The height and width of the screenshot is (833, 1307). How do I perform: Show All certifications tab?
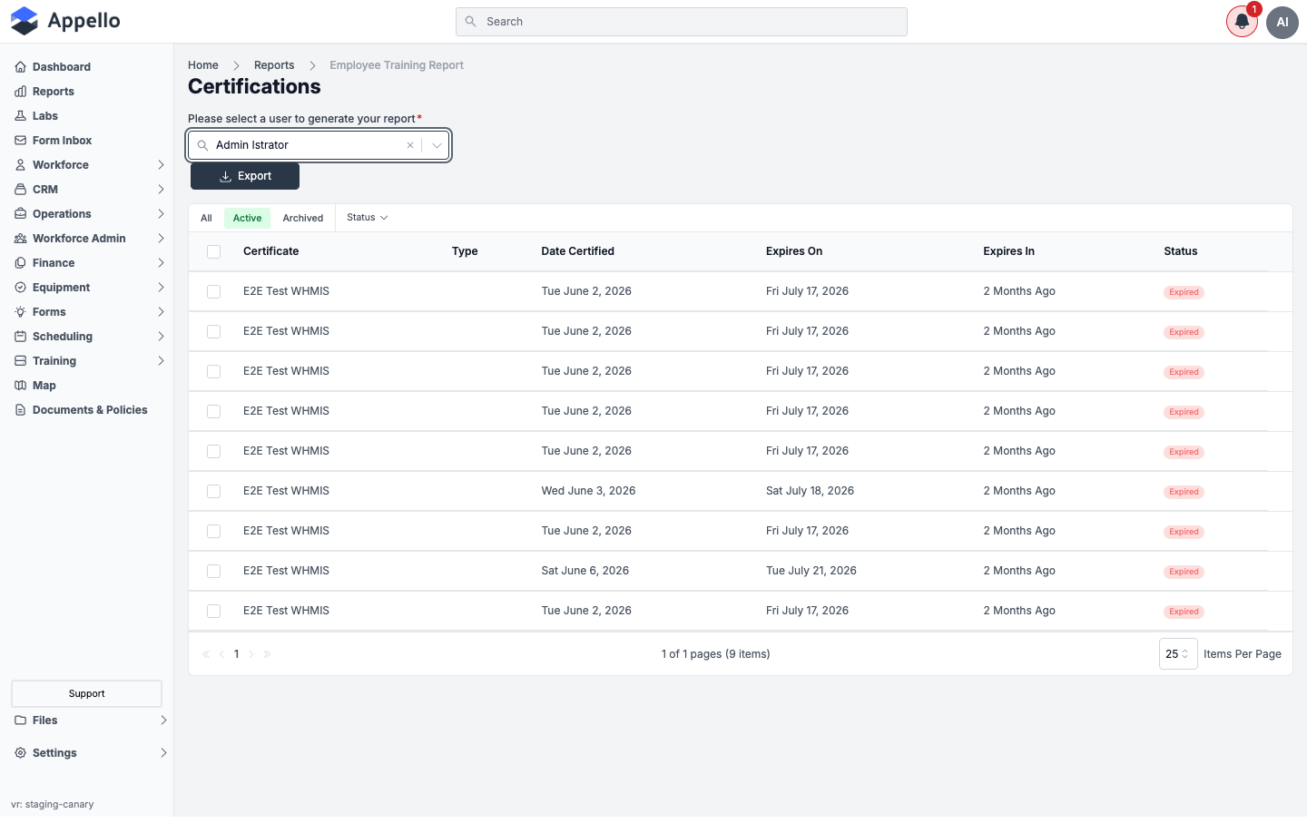(x=206, y=219)
